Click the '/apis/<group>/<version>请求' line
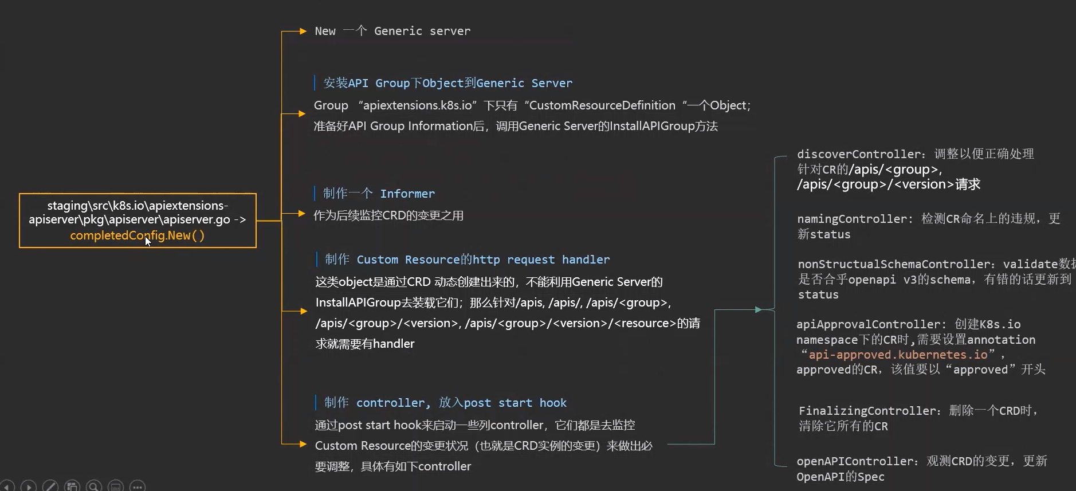This screenshot has width=1076, height=491. [x=889, y=184]
